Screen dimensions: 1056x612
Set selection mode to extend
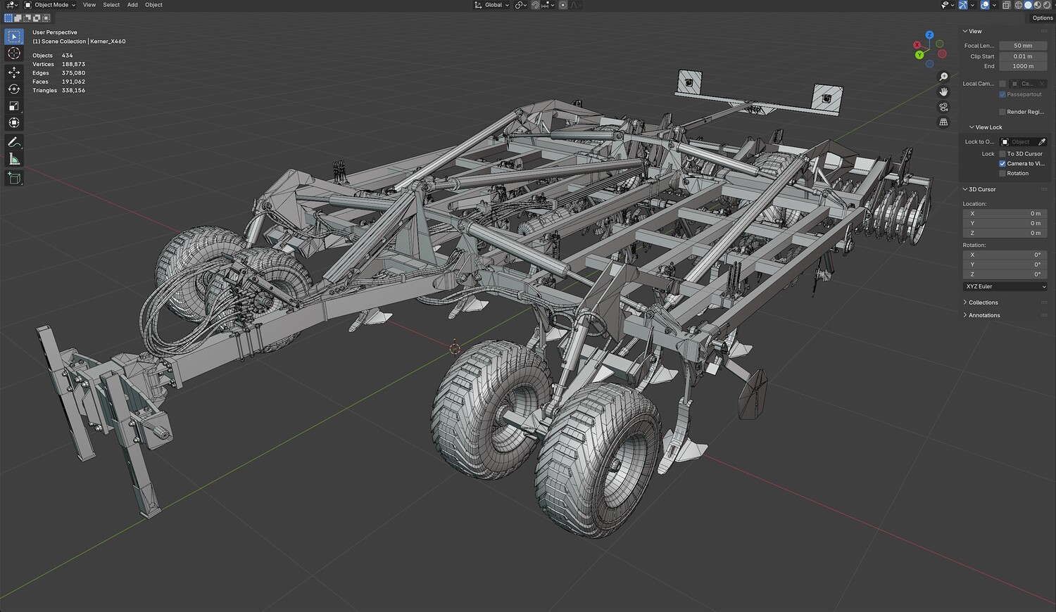point(18,18)
